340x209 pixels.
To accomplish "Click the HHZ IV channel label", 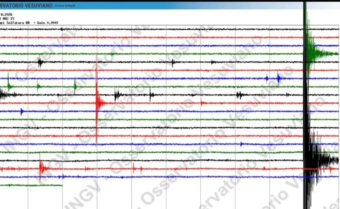I will click(8, 19).
